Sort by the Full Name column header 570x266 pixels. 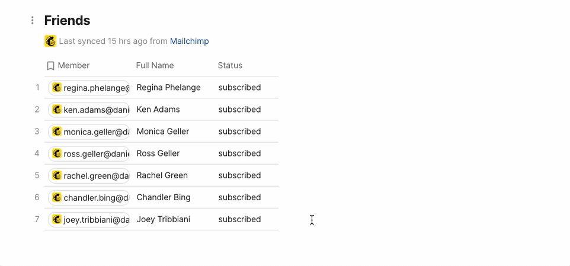155,66
